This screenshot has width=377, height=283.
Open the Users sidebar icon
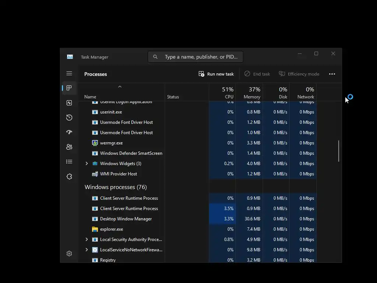coord(69,147)
